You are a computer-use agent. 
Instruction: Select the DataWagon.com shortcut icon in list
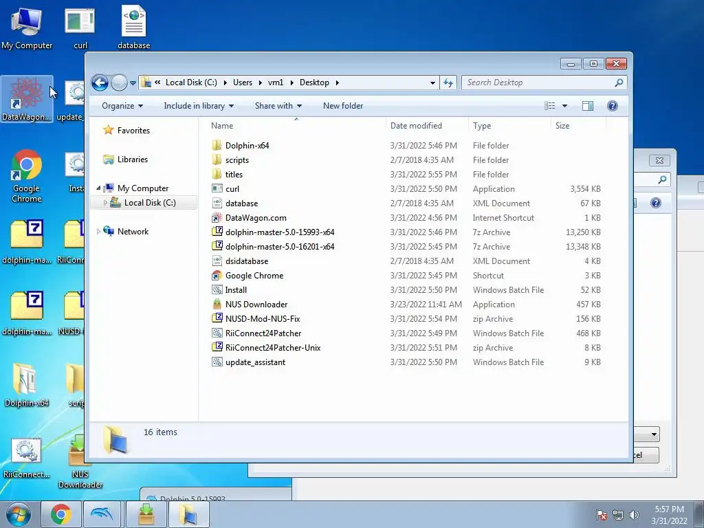[217, 218]
